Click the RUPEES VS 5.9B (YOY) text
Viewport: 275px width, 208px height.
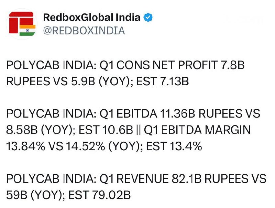tap(68, 81)
